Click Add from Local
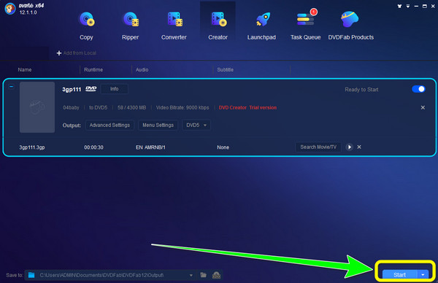 (77, 53)
